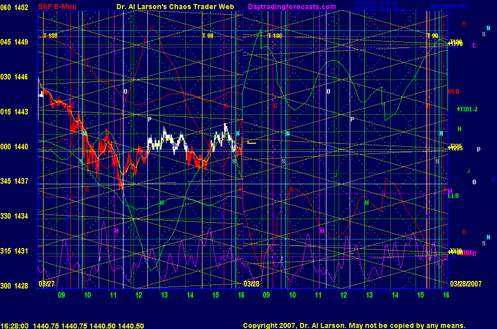Click the copyright notice text at bottom
Screen dimensions: 497x329
[354, 325]
